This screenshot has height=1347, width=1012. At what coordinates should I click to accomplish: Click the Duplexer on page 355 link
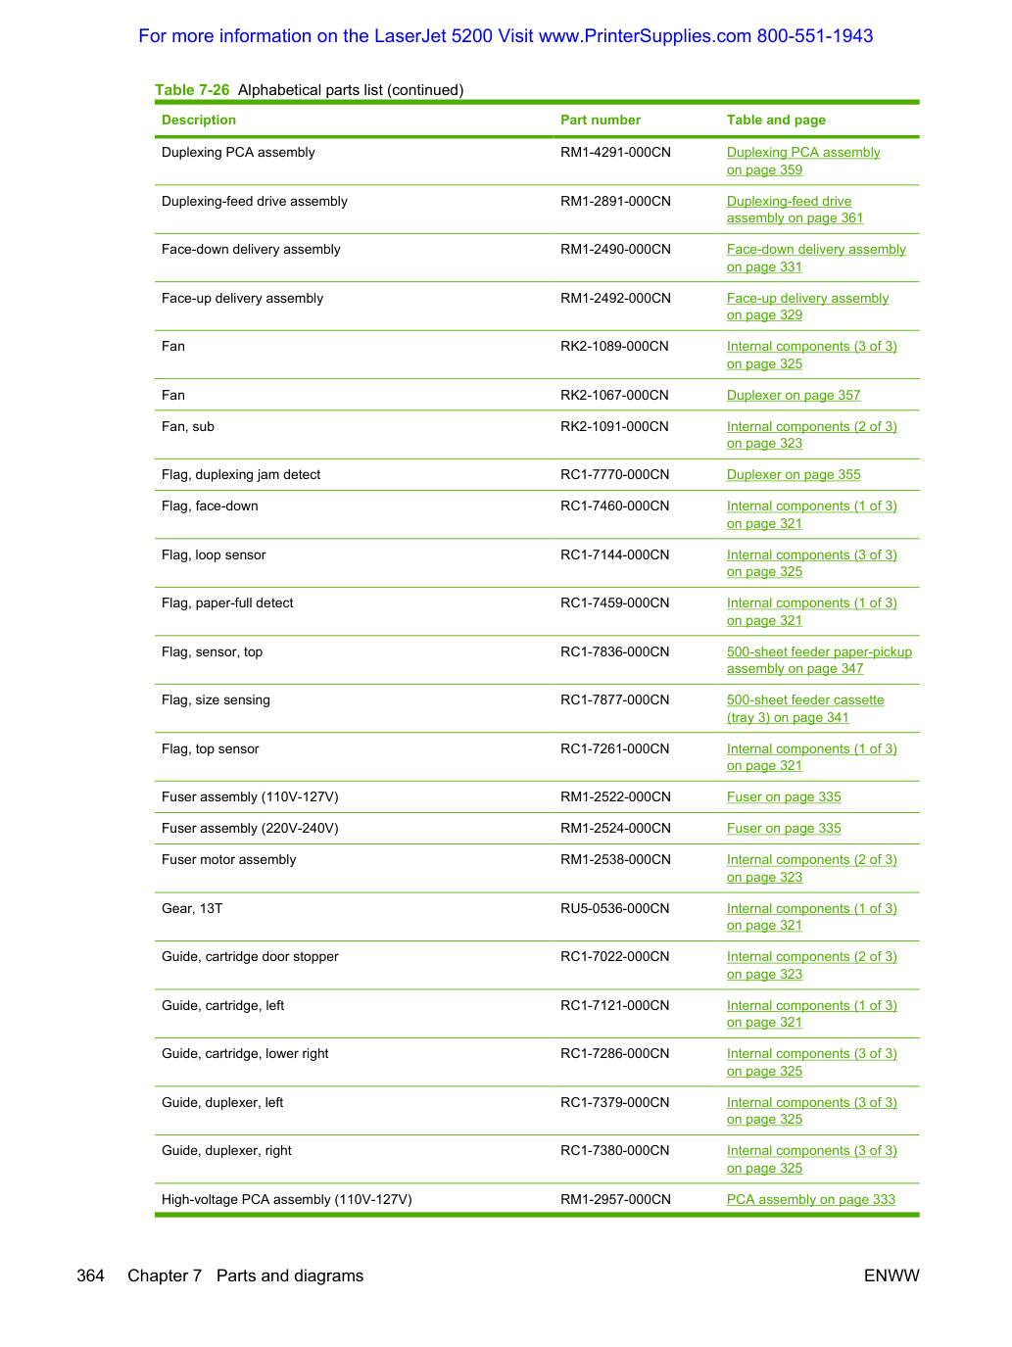coord(794,474)
